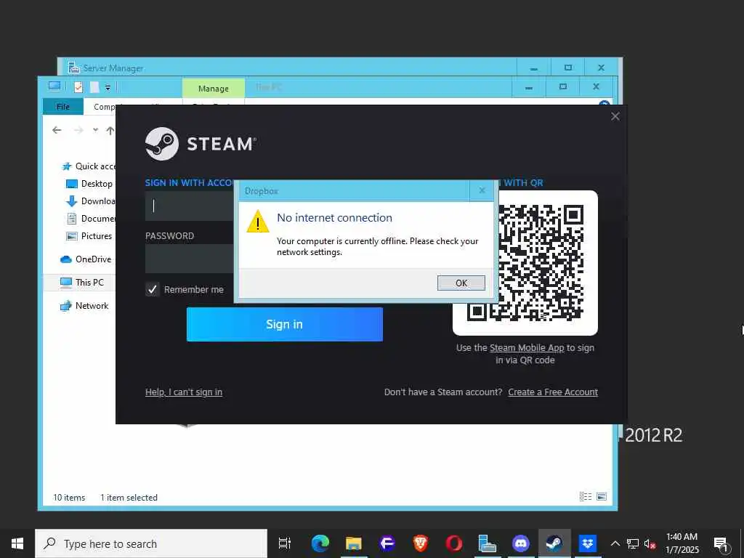
Task: Focus the Steam account name field
Action: (190, 206)
